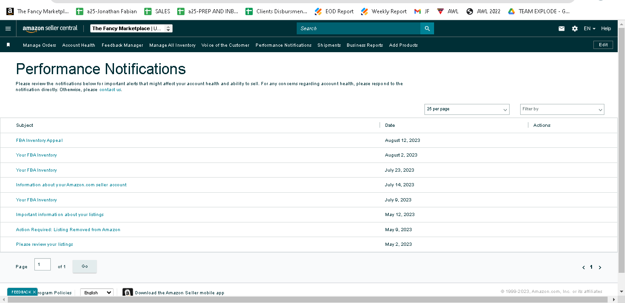625x303 pixels.
Task: Open the a25-PREP AND INB bookmark
Action: click(207, 11)
